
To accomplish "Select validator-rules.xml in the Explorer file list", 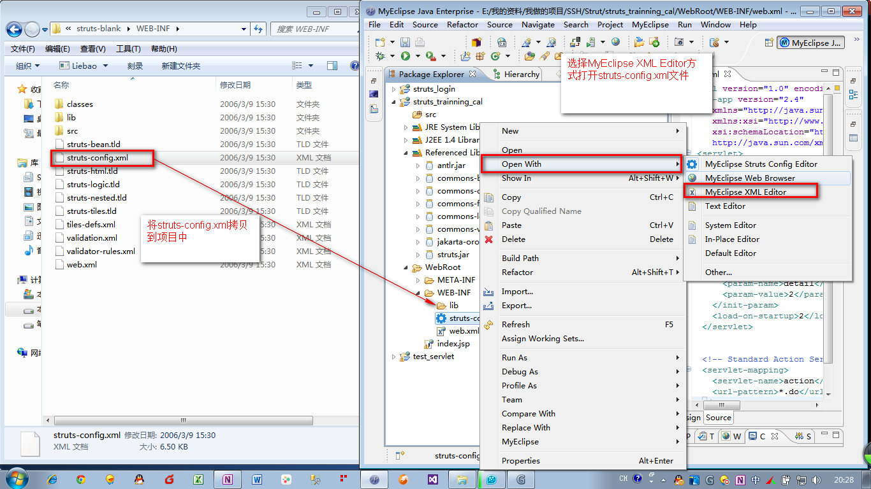I will point(101,251).
